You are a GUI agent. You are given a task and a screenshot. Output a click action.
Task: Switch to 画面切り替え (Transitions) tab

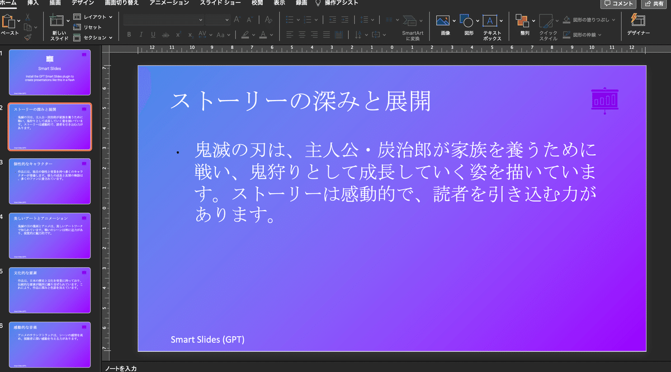121,3
